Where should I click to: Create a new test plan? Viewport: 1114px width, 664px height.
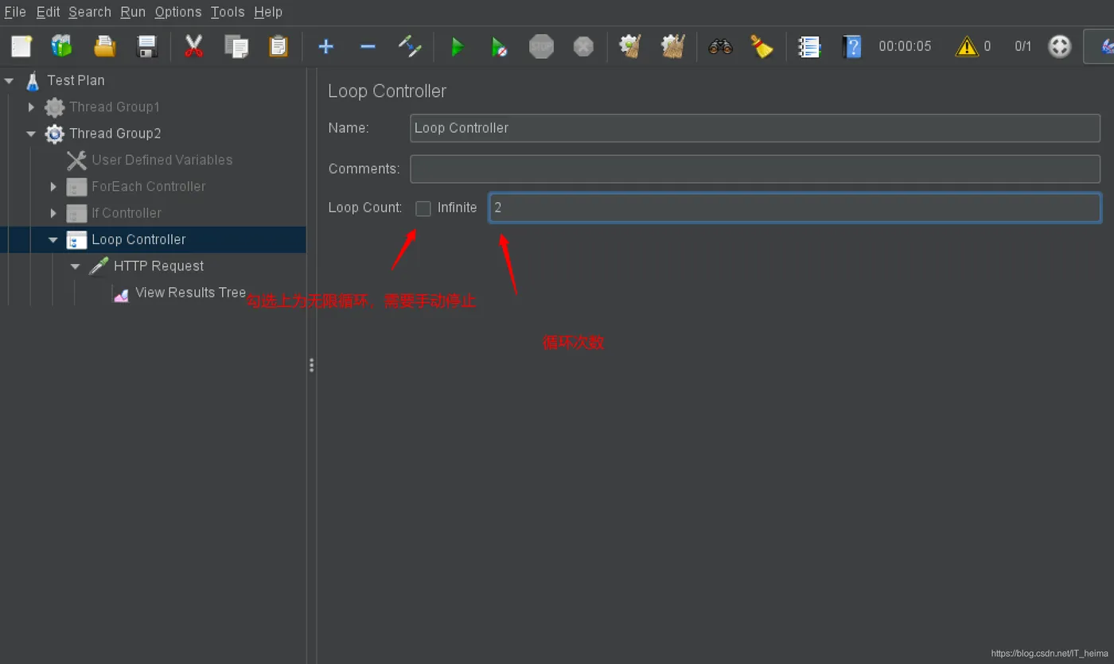pyautogui.click(x=21, y=46)
